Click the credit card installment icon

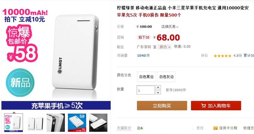coord(216,128)
